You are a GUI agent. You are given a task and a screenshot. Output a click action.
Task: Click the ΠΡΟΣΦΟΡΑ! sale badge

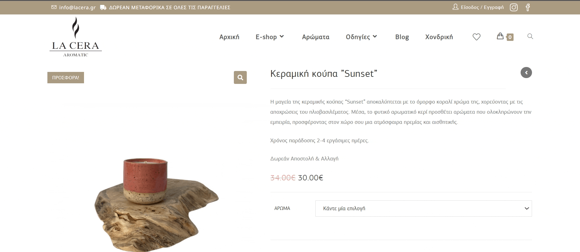tap(66, 77)
